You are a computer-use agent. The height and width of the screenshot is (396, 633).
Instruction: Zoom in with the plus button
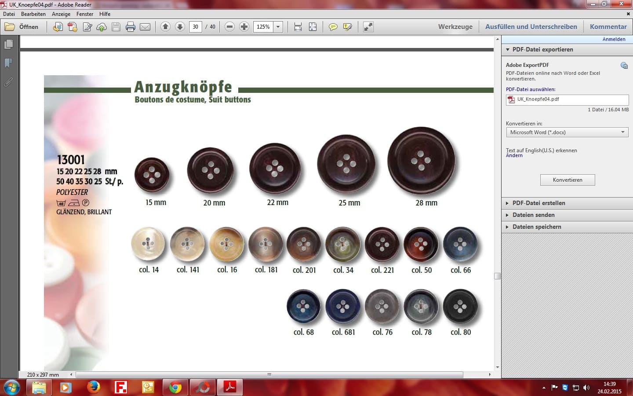(244, 26)
